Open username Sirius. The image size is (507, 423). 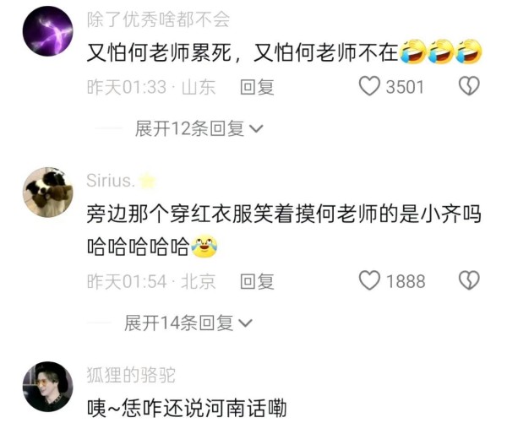pos(111,181)
